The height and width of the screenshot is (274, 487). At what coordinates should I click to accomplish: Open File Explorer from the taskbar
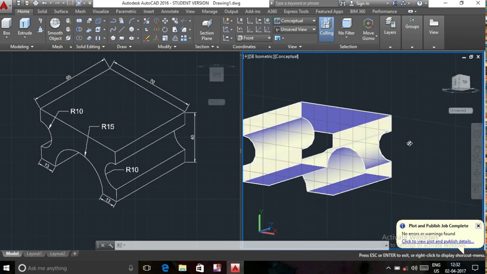coord(183,268)
